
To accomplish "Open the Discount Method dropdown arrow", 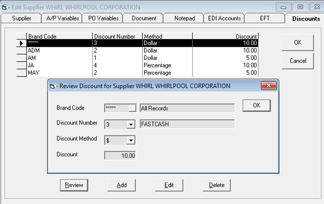I will 131,140.
